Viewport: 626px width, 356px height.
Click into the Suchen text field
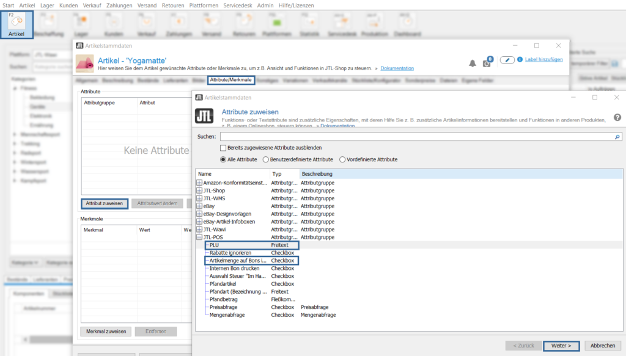point(416,137)
